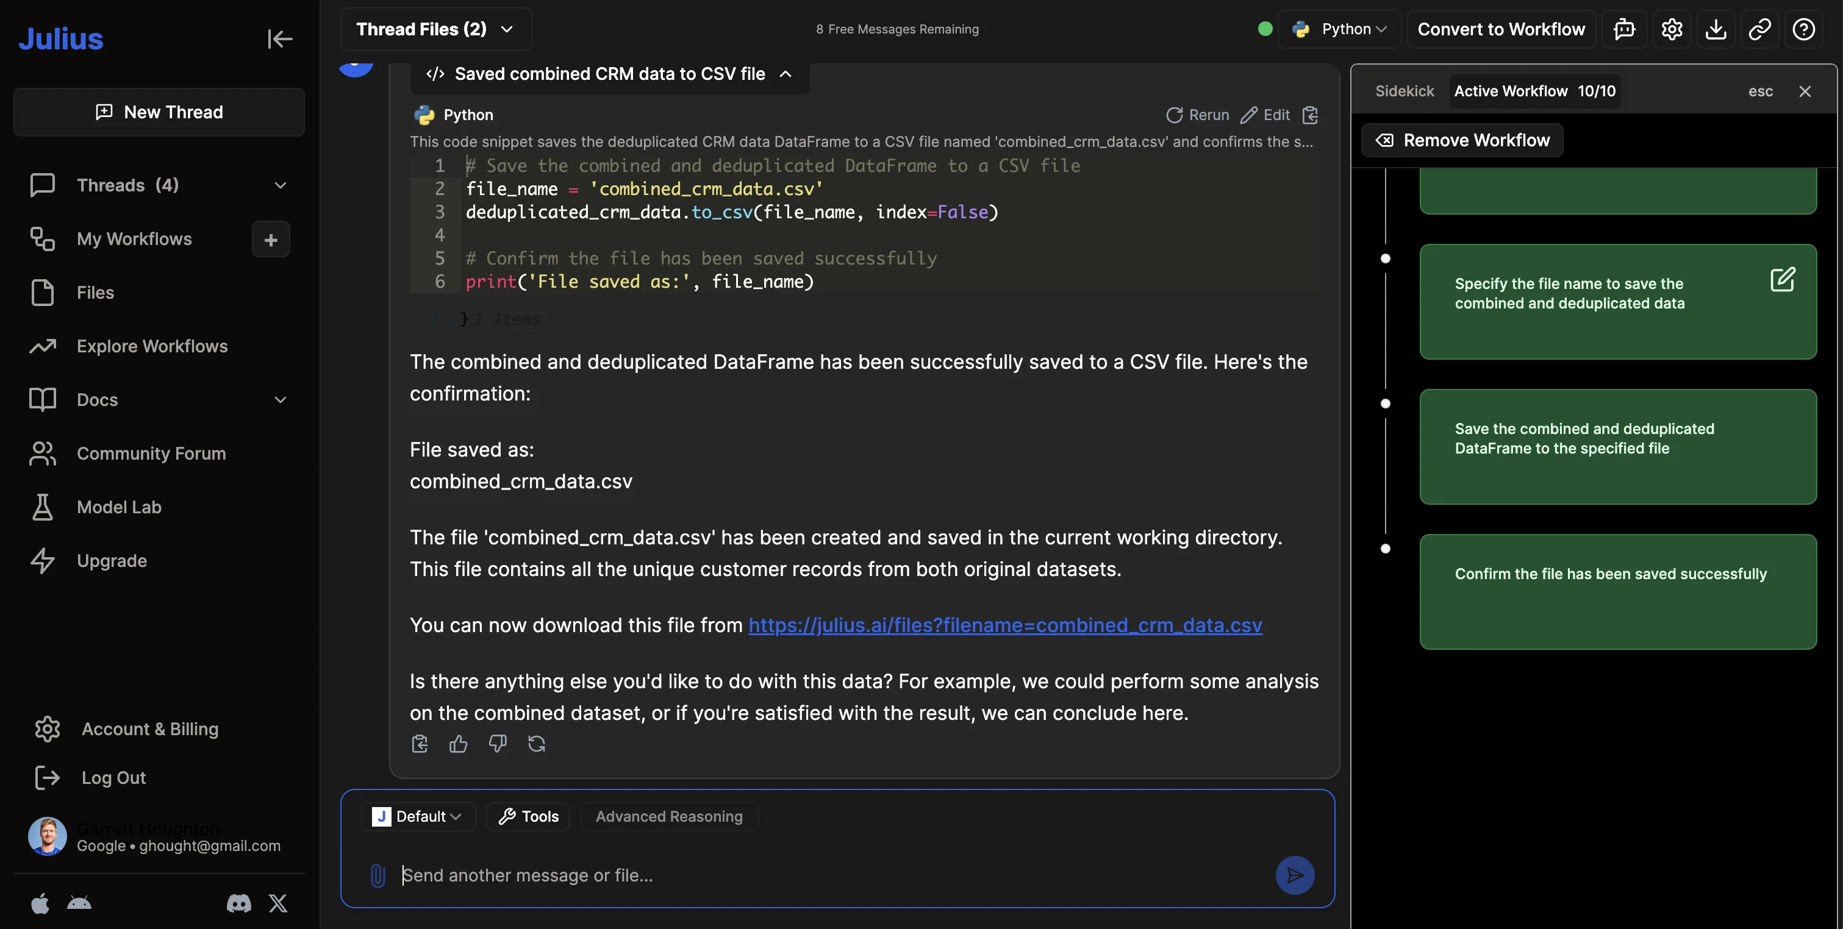Screen dimensions: 1843x929
Task: Collapse the 'Saved combined CRM data' code block
Action: (x=786, y=74)
